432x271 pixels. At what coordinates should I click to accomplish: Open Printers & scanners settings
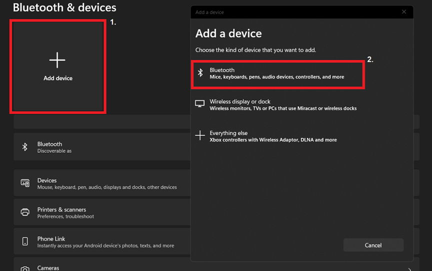click(x=102, y=213)
